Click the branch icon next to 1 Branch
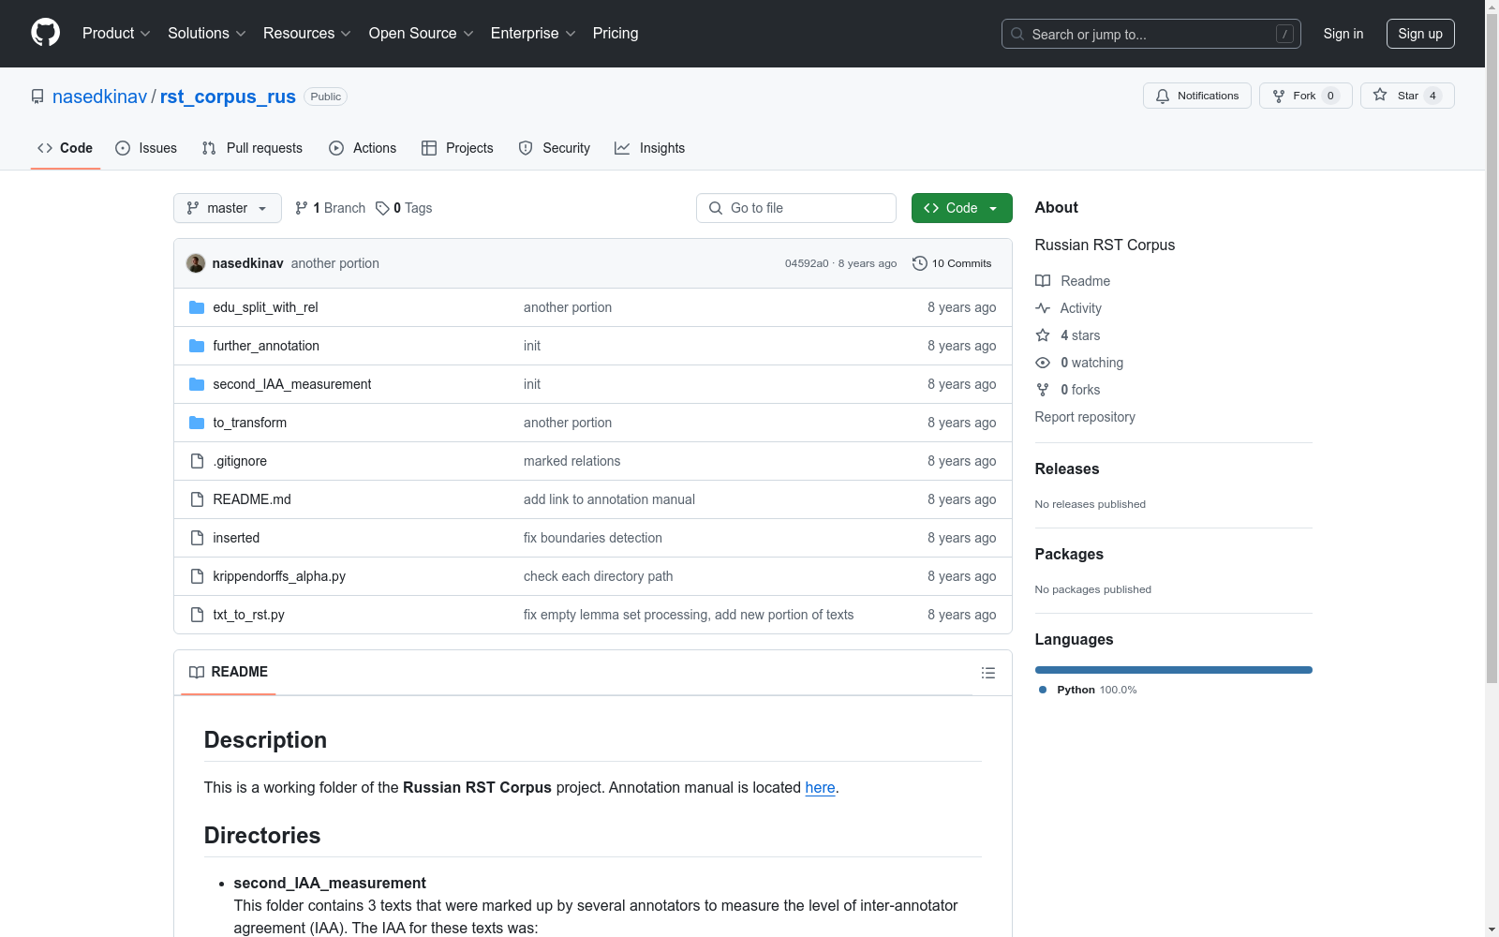Image resolution: width=1499 pixels, height=937 pixels. [x=302, y=208]
